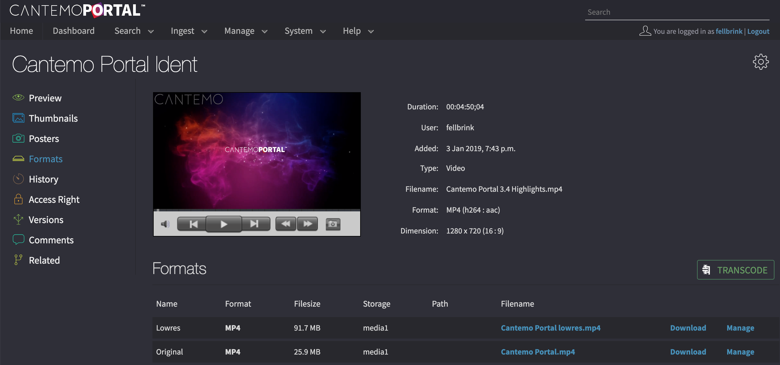The height and width of the screenshot is (365, 780).
Task: Manage the Original format
Action: tap(740, 352)
